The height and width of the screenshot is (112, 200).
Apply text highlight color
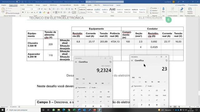click(x=44, y=12)
